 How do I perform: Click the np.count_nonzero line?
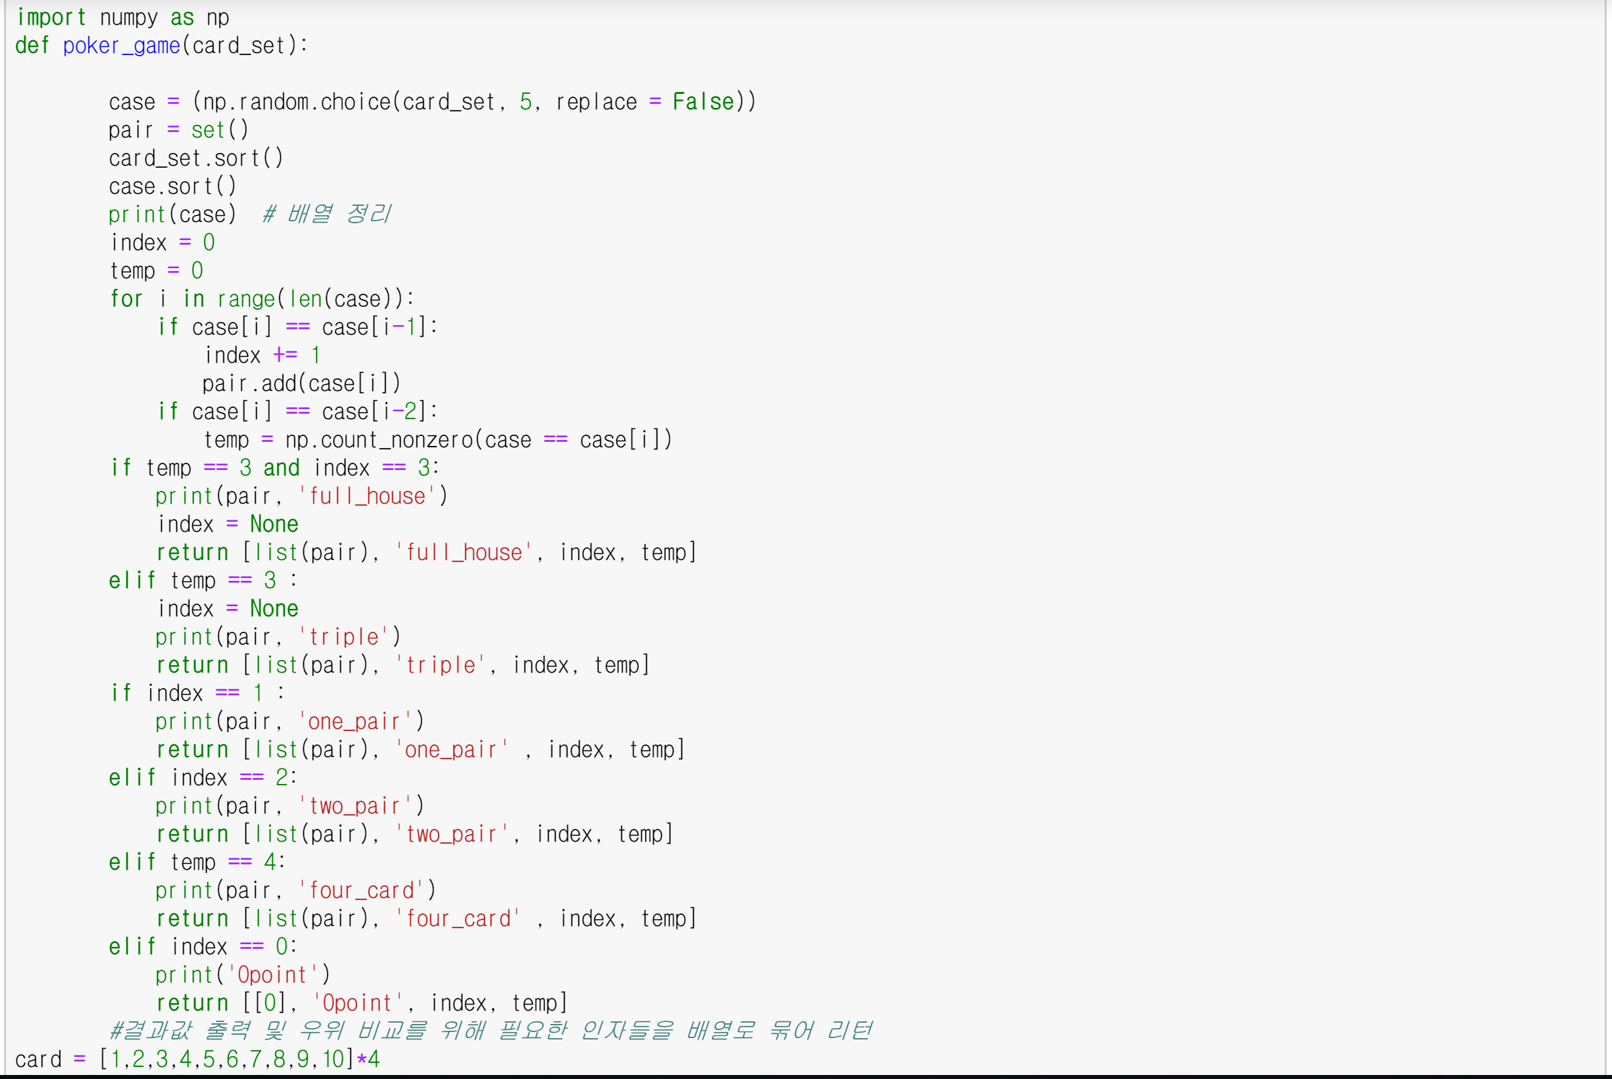(438, 440)
